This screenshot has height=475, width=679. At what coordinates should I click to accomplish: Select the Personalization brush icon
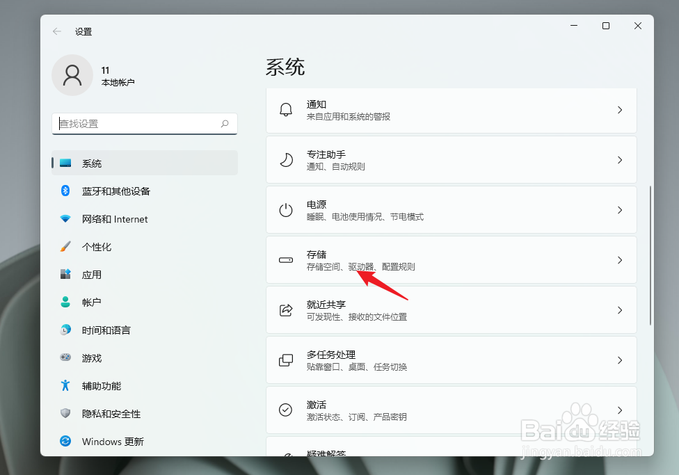[65, 247]
